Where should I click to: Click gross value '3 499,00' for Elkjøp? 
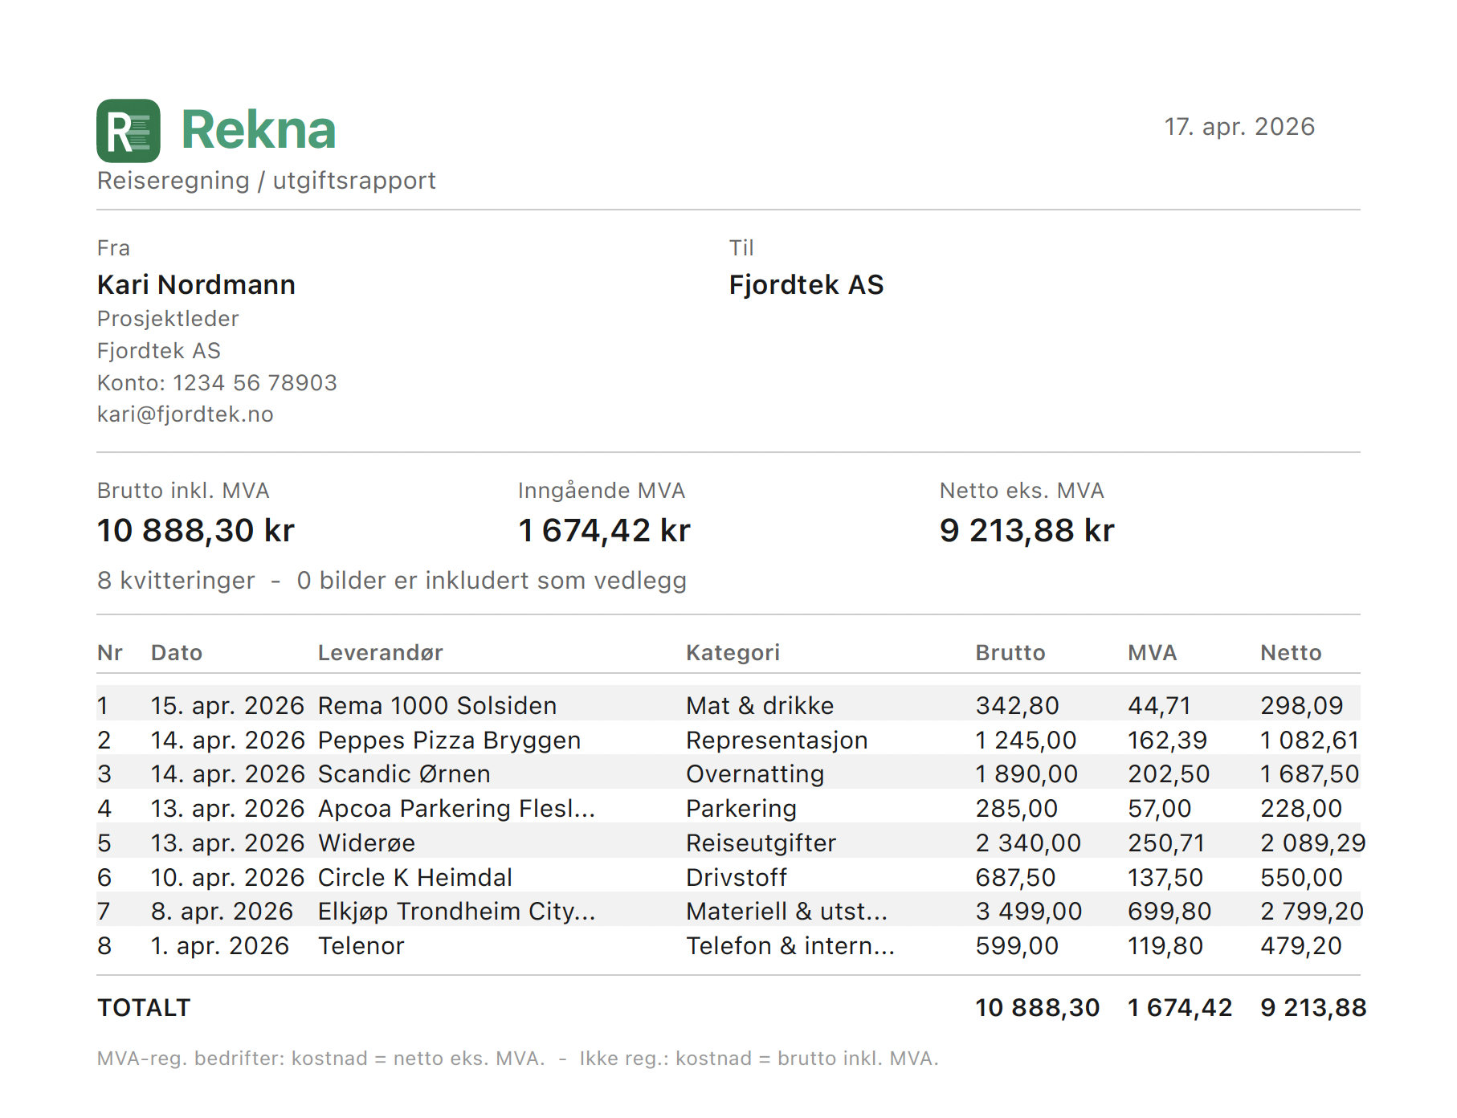coord(1029,912)
